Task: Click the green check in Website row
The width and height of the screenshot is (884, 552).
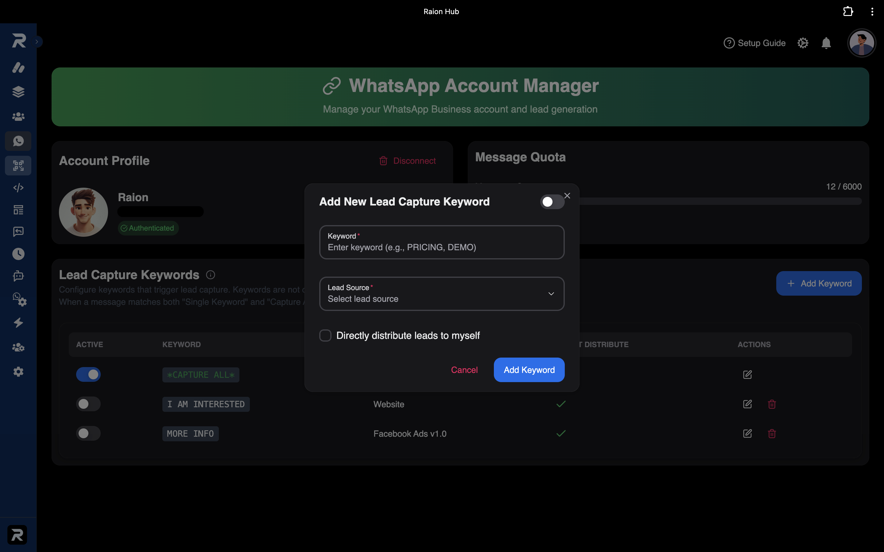Action: pos(561,404)
